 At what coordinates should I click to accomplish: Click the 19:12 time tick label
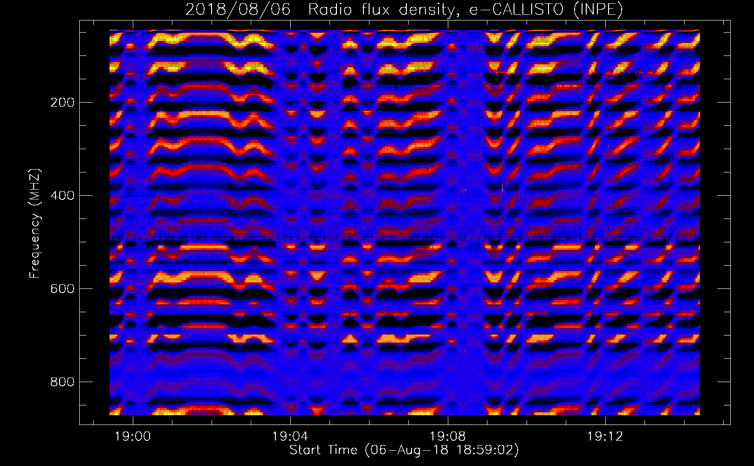605,437
